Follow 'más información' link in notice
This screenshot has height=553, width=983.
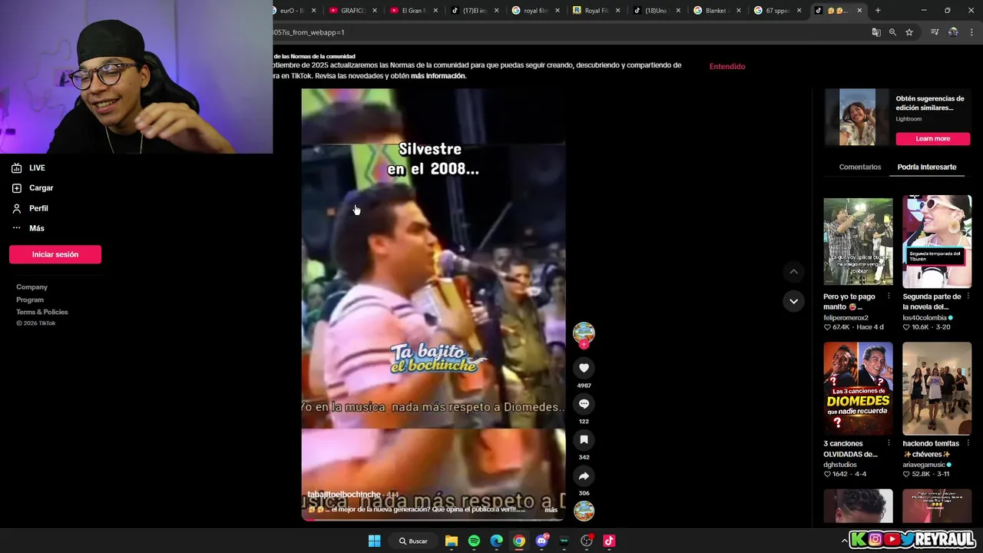(x=438, y=76)
